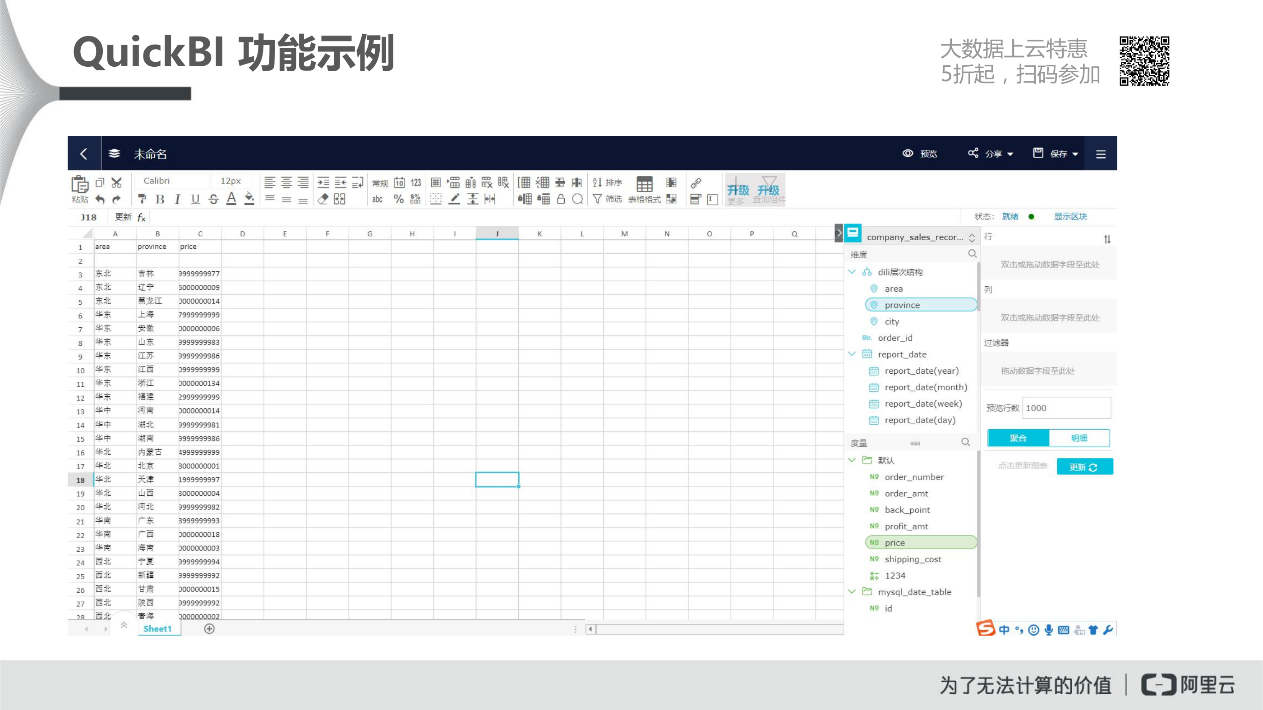
Task: Open the font color picker
Action: [x=231, y=198]
